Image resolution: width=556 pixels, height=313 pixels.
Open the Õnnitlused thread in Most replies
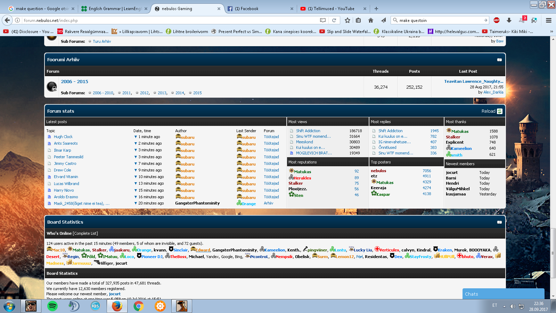(x=387, y=147)
